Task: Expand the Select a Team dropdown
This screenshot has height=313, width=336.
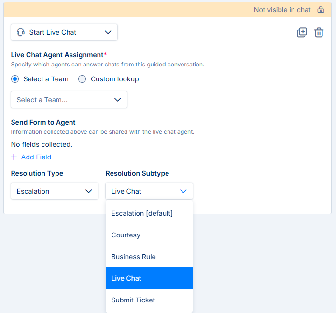Action: tap(69, 100)
